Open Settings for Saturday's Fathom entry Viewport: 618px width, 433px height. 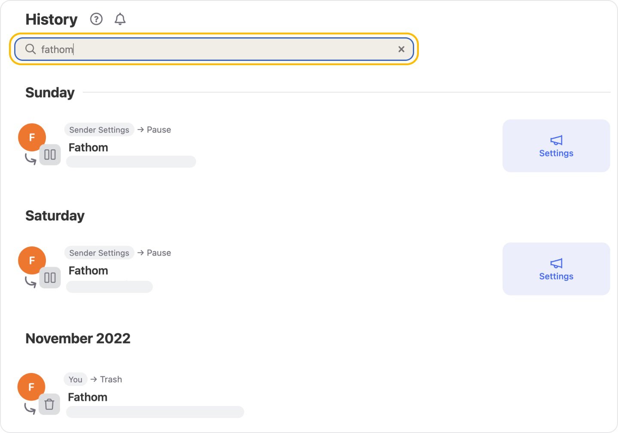tap(556, 269)
